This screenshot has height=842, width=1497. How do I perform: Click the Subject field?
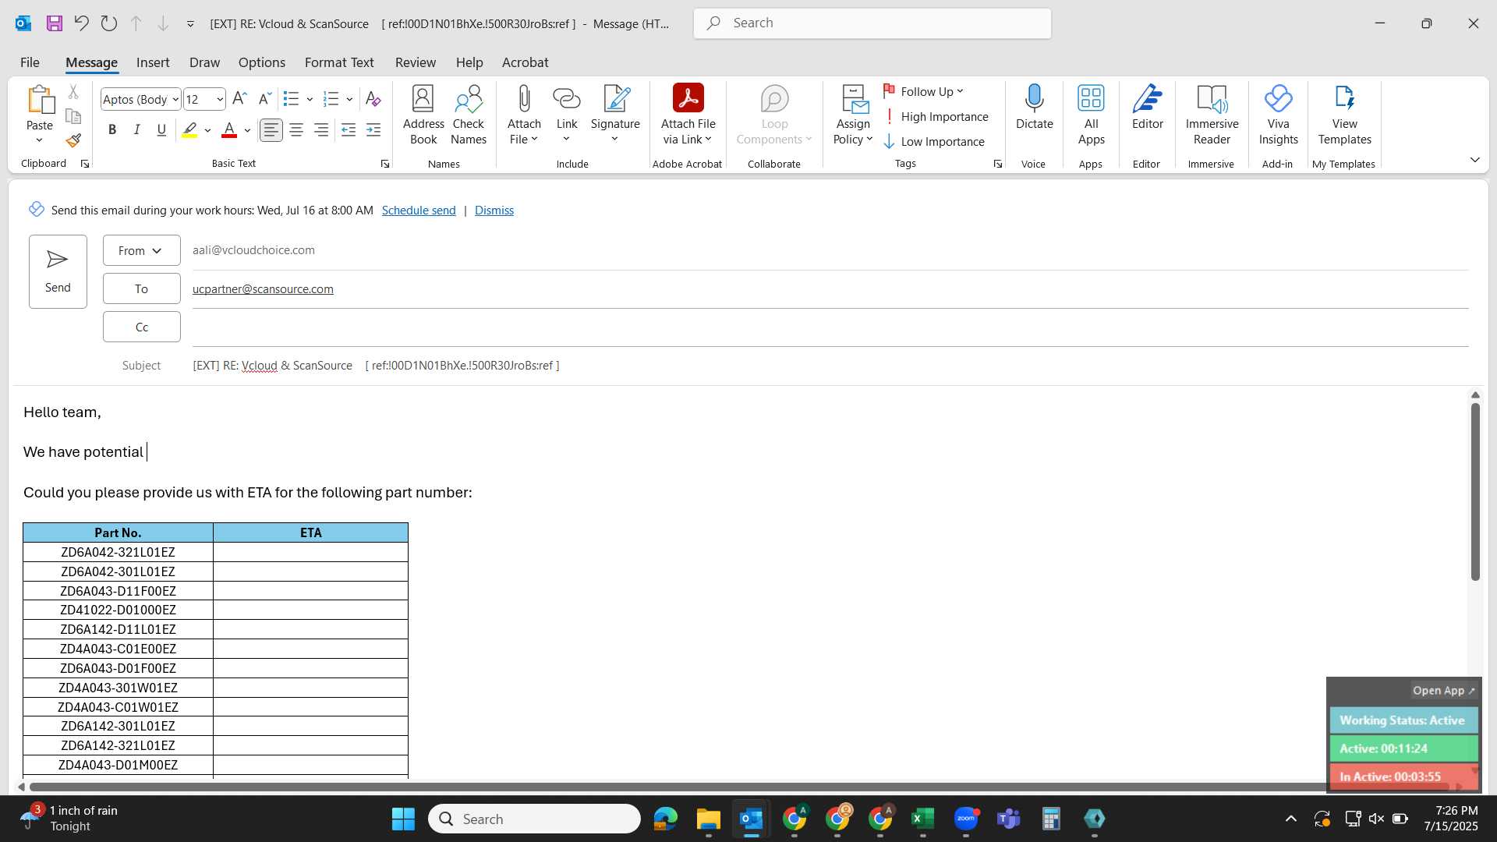[x=830, y=366]
